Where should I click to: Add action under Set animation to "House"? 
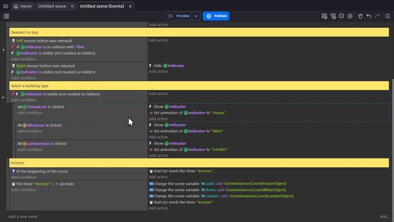(x=158, y=119)
